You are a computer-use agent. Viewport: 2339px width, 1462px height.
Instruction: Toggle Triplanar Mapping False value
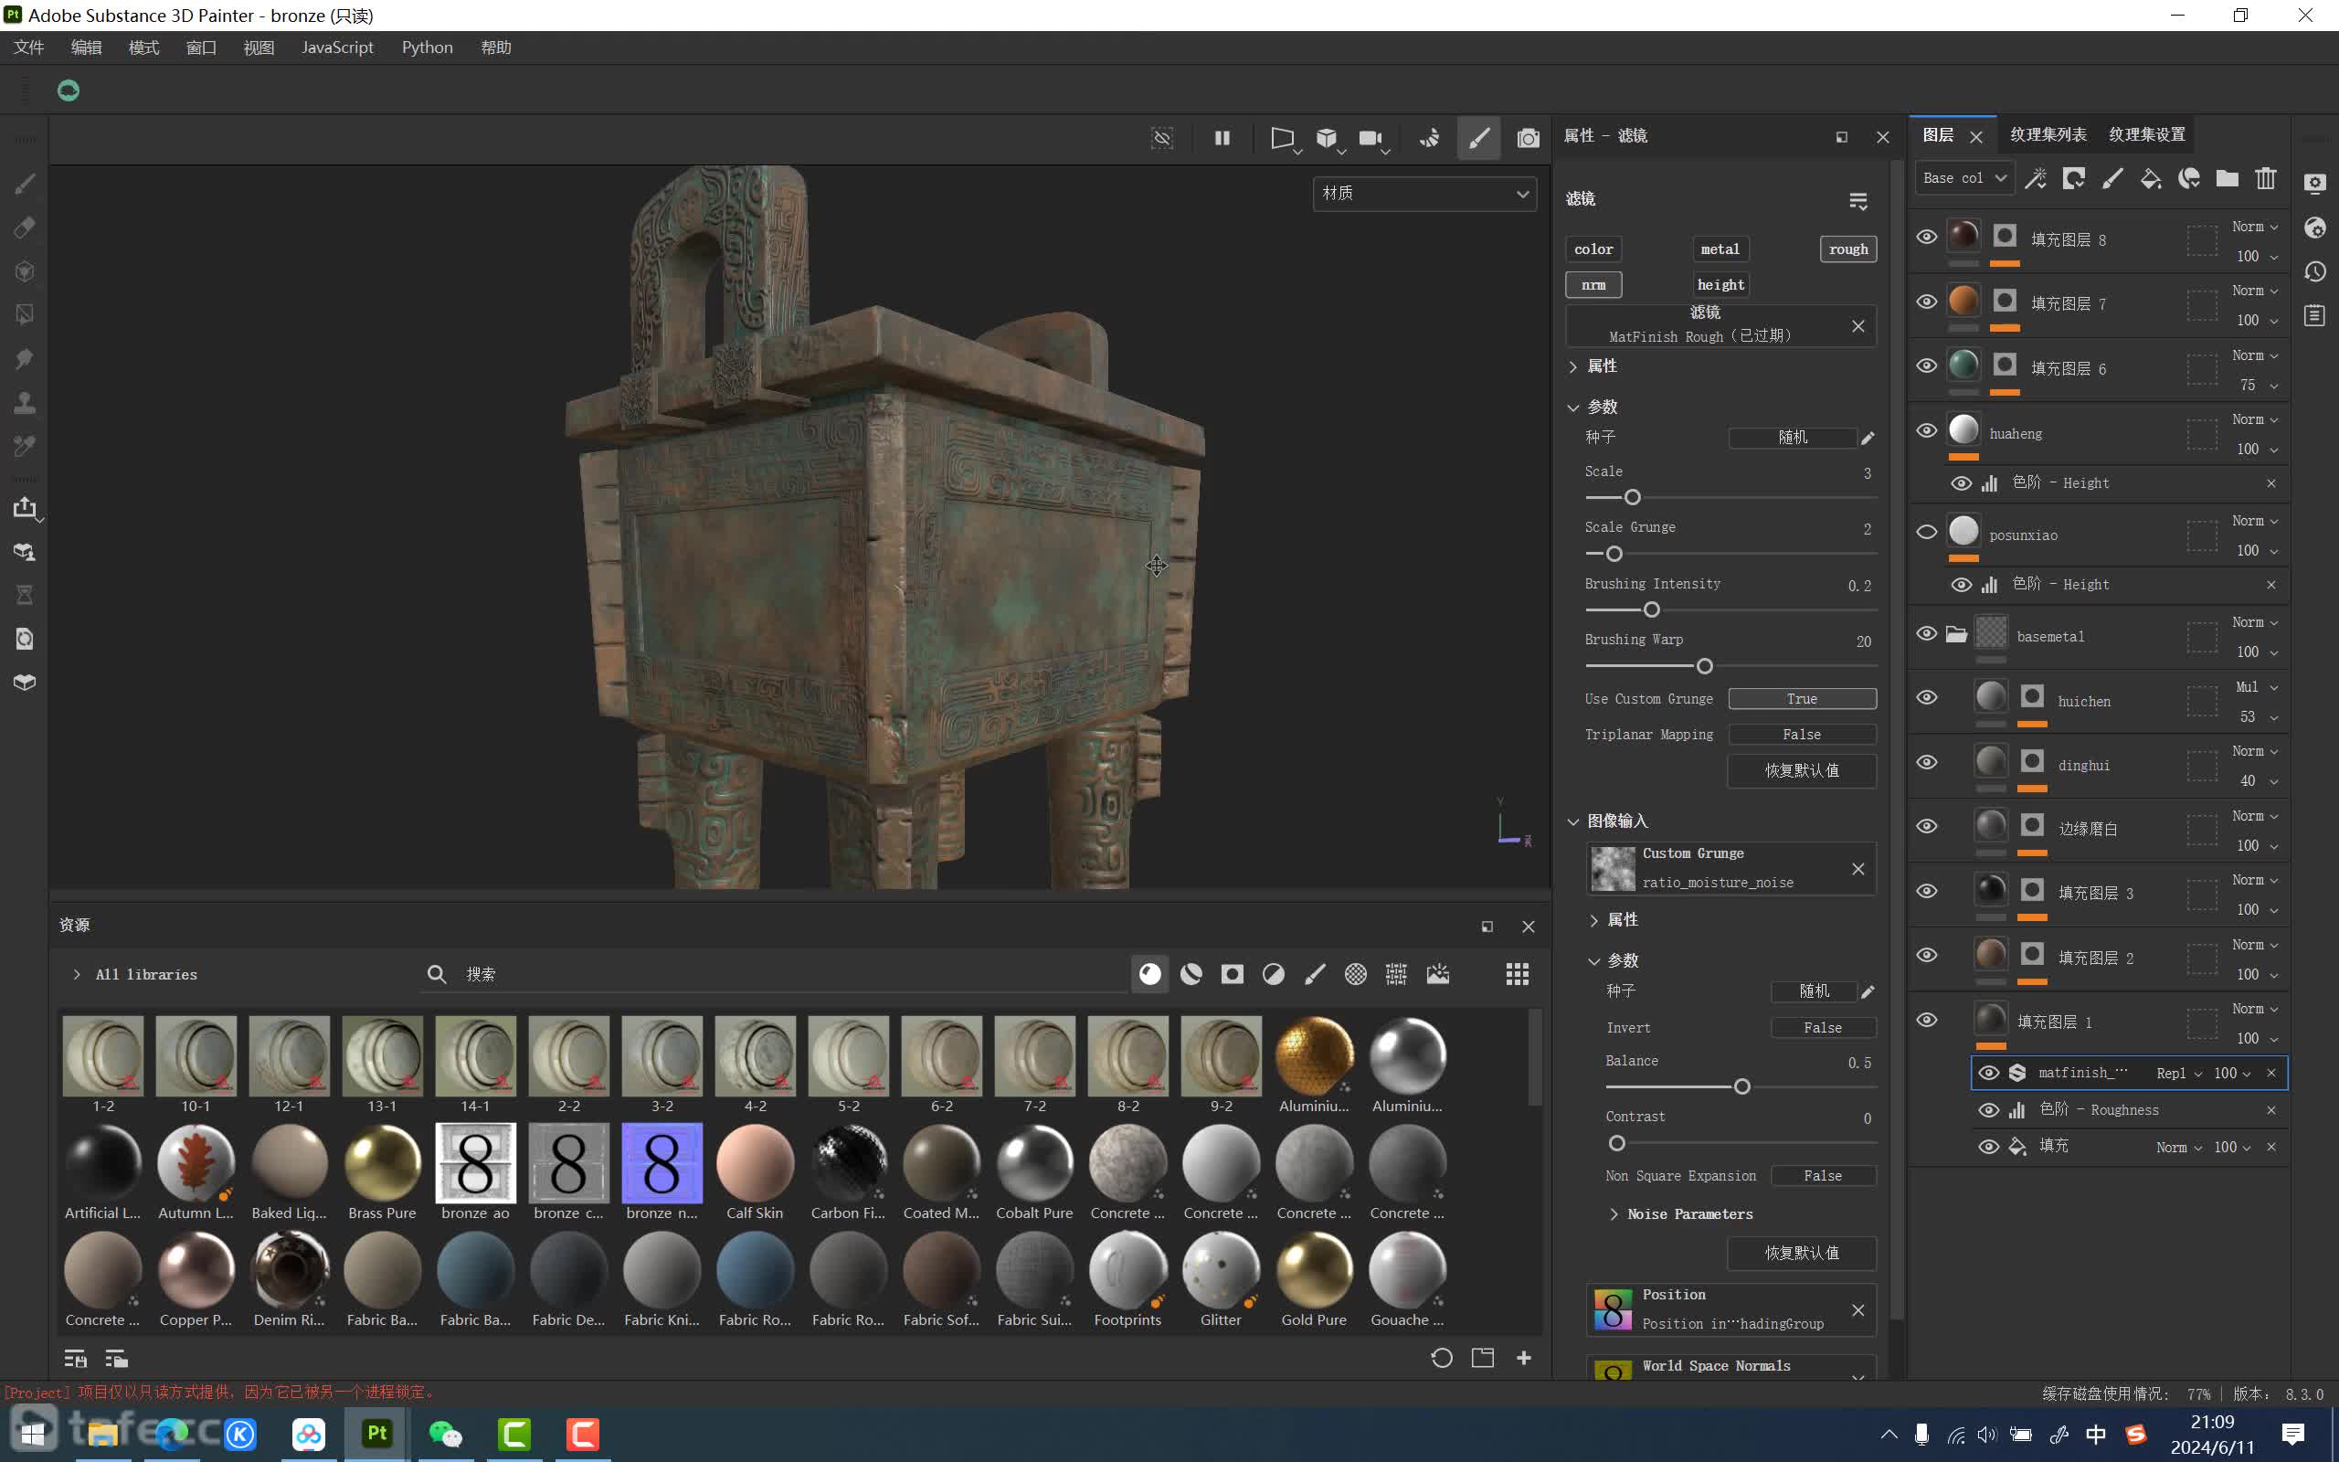click(1802, 735)
